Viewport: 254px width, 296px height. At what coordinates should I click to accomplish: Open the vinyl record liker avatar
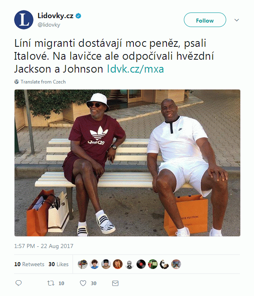coord(141,264)
